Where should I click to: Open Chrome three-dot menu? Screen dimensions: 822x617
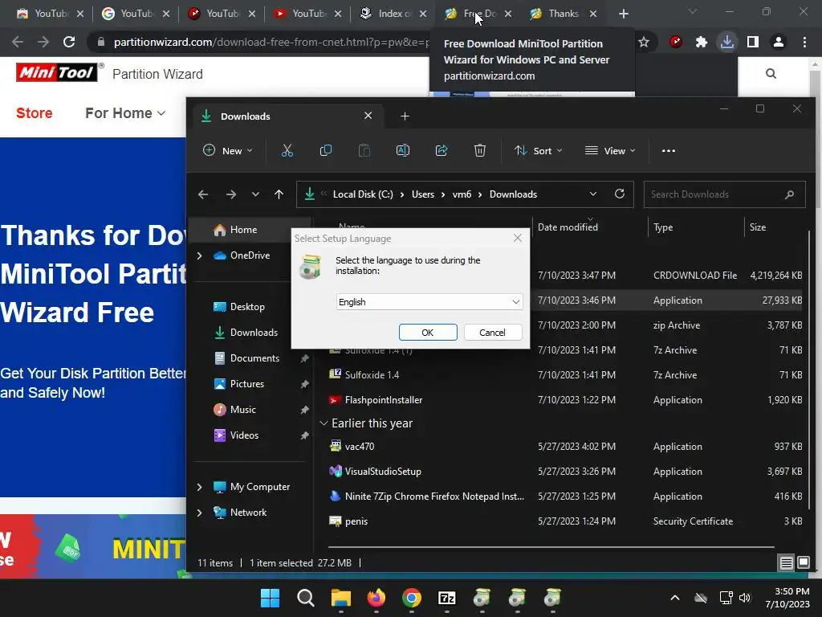(x=804, y=42)
